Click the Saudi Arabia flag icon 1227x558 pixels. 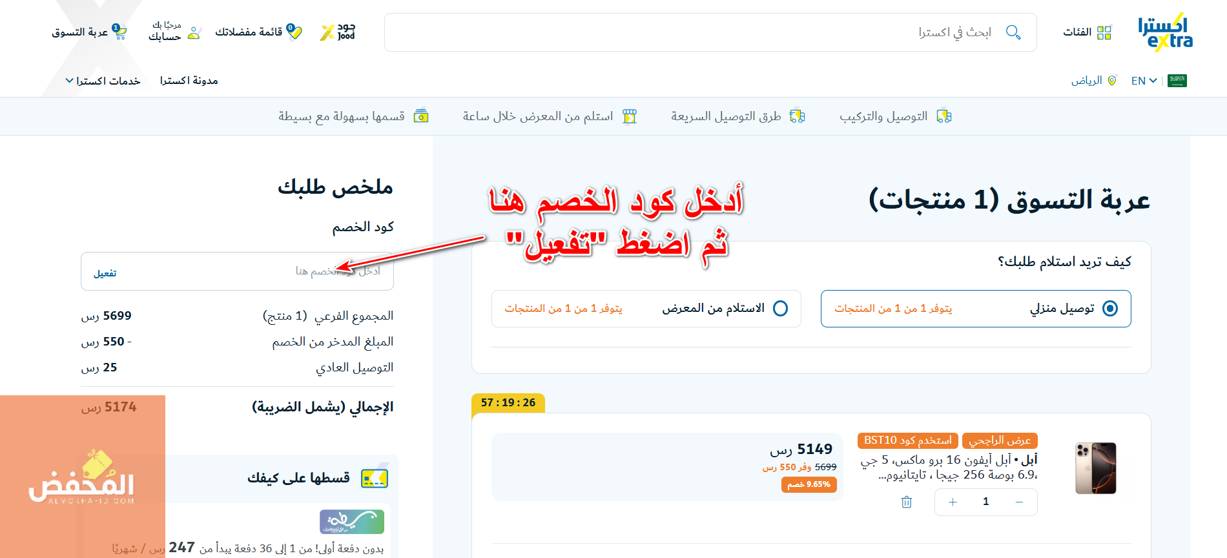coord(1177,81)
